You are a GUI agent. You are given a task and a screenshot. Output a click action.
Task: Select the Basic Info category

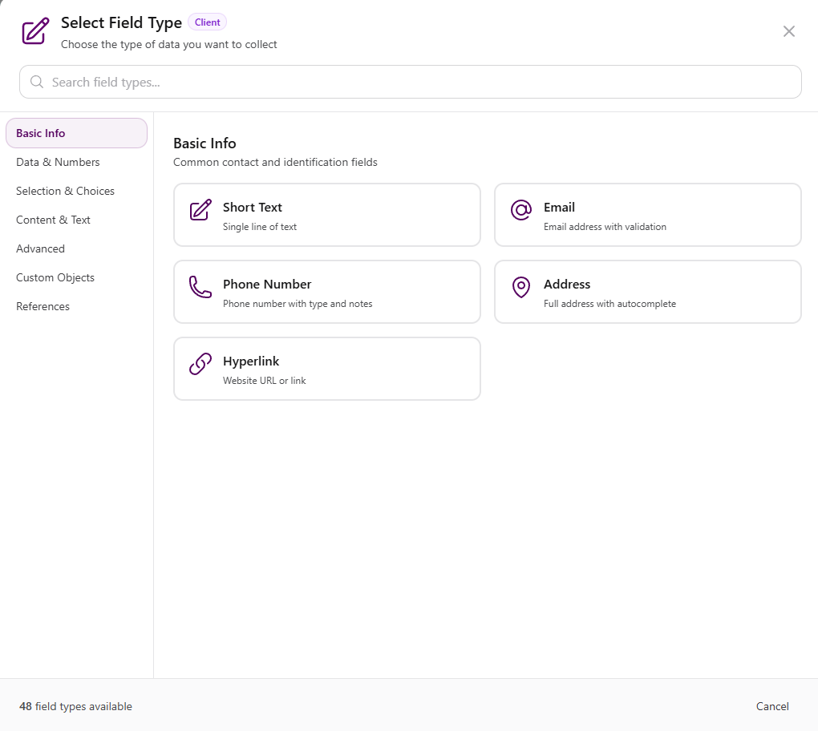point(77,133)
